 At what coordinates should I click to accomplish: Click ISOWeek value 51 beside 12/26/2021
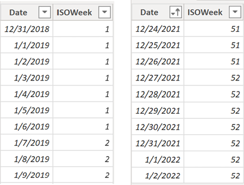[x=214, y=61]
